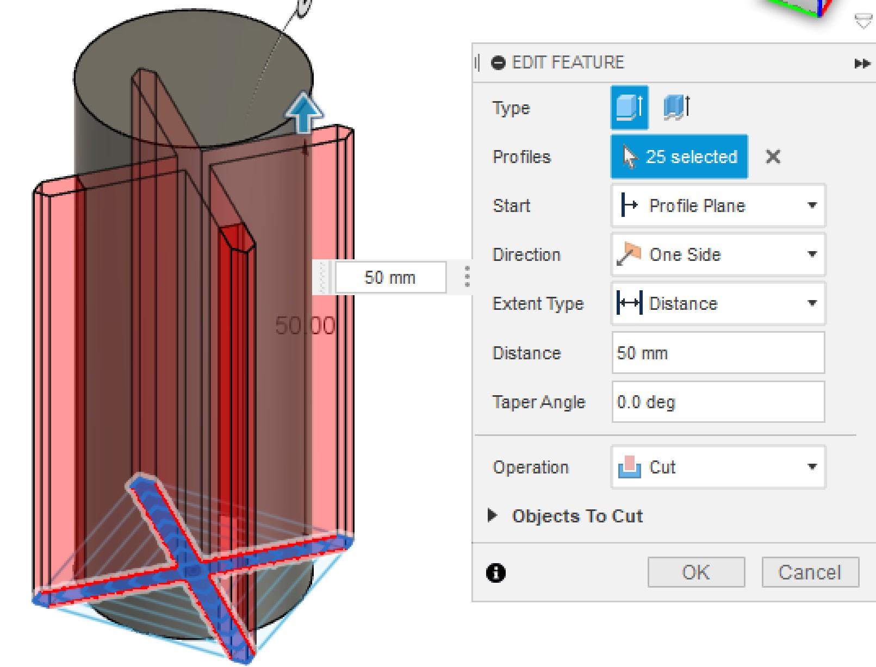Image resolution: width=876 pixels, height=667 pixels.
Task: Click the double-arrow dock icon on the panel header
Action: [x=862, y=64]
